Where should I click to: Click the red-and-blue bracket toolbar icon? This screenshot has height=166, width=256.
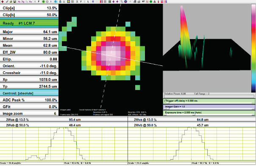[x=101, y=2]
